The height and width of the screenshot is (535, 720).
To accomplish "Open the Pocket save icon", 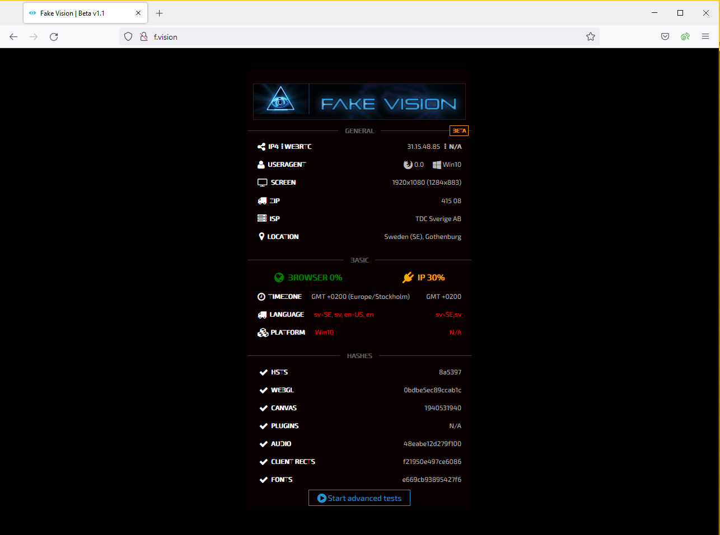I will (x=665, y=37).
